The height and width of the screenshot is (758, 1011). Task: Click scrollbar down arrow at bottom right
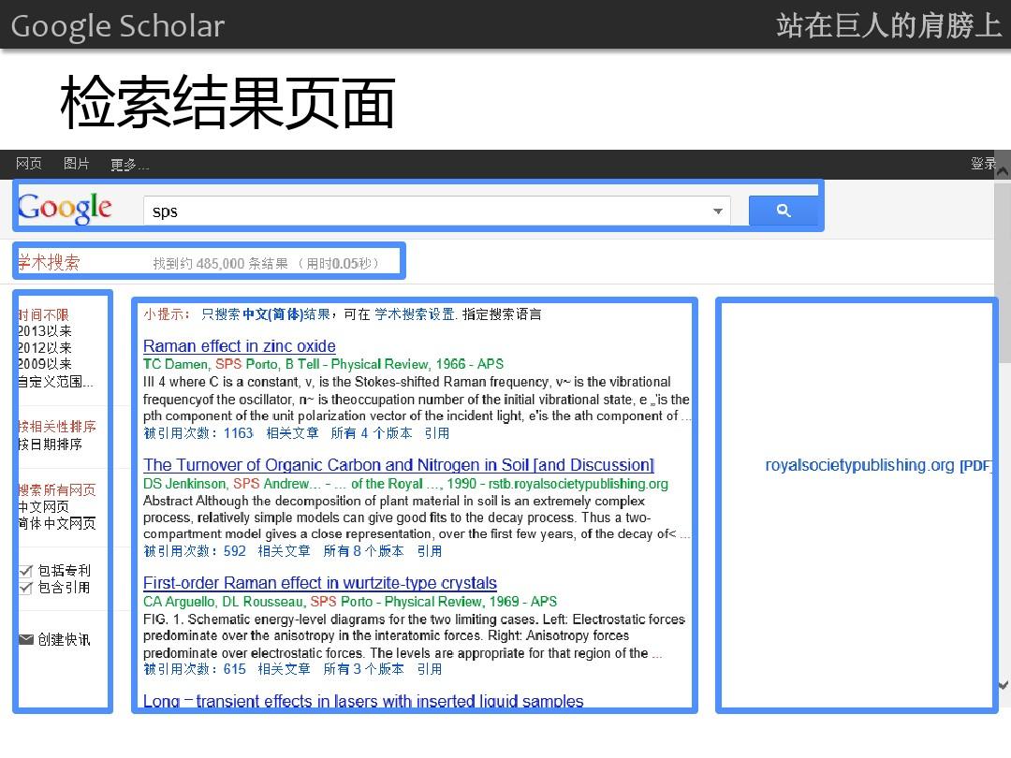[1003, 686]
